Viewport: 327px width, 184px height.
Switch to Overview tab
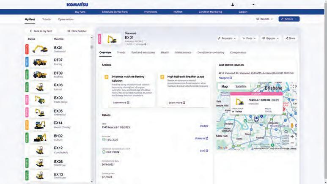point(105,52)
